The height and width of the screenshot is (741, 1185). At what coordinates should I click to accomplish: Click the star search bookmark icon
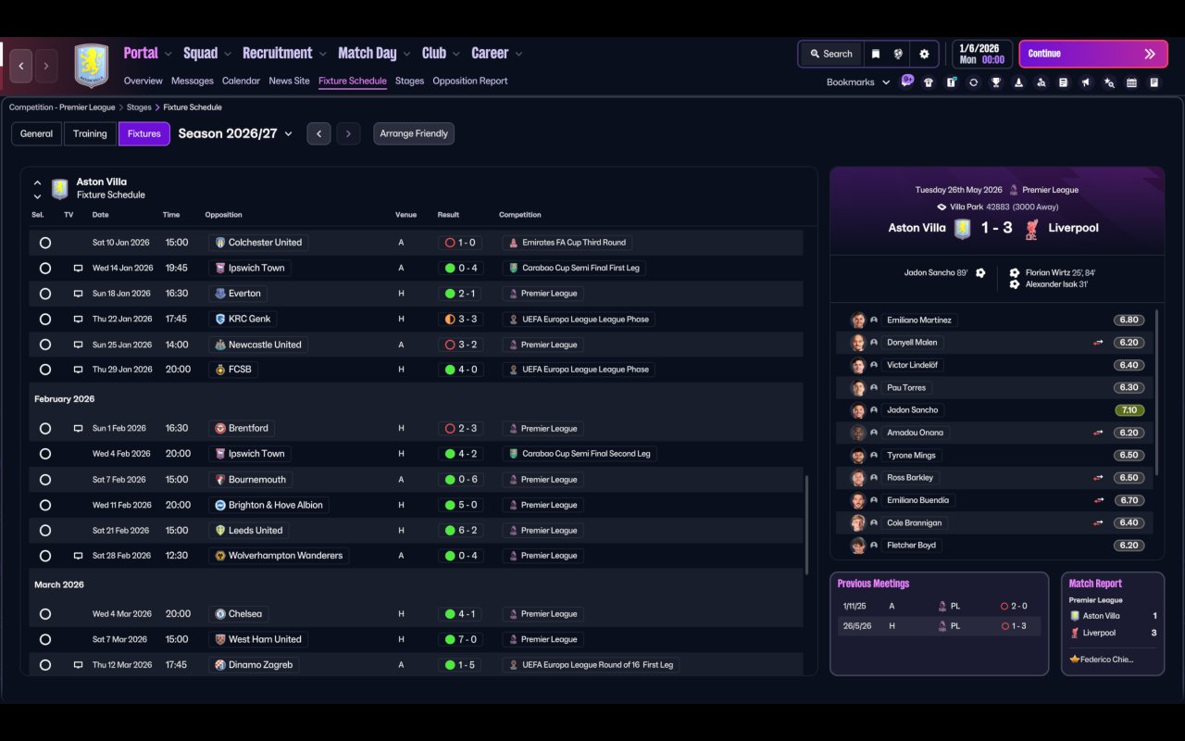(x=1109, y=82)
